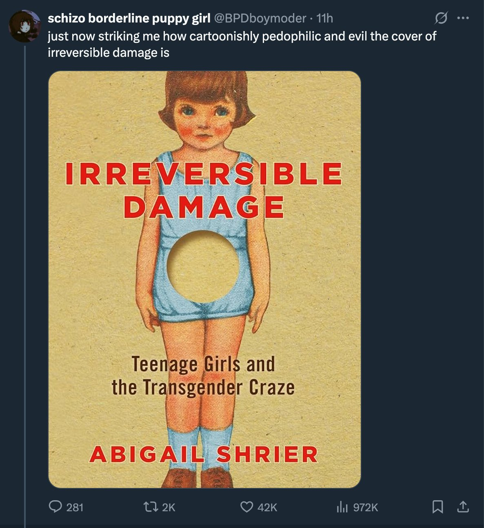Screen dimensions: 484x528
Task: Click the display name "schizo borderline puppy girl"
Action: click(x=129, y=18)
